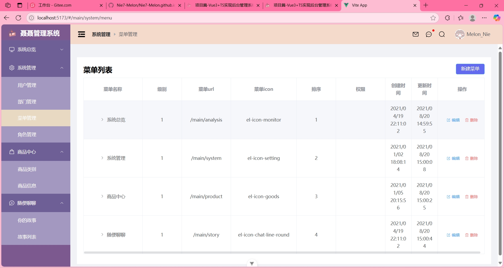This screenshot has width=504, height=268.
Task: Open browser favorites list icon
Action: point(461,18)
